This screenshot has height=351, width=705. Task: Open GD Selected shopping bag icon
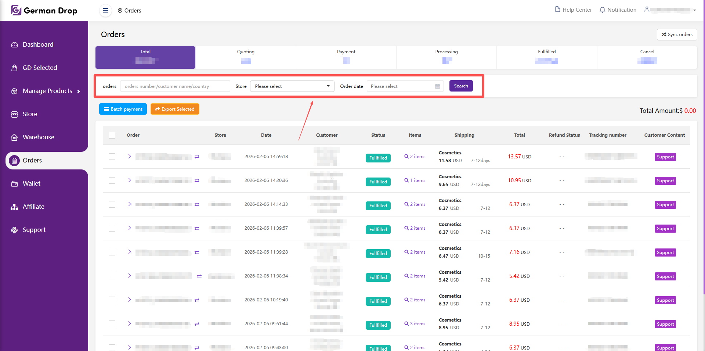click(x=14, y=68)
